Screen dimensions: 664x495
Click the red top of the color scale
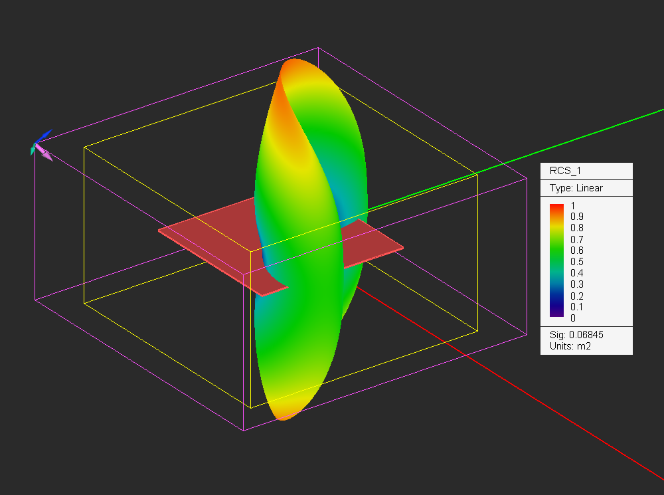[556, 209]
